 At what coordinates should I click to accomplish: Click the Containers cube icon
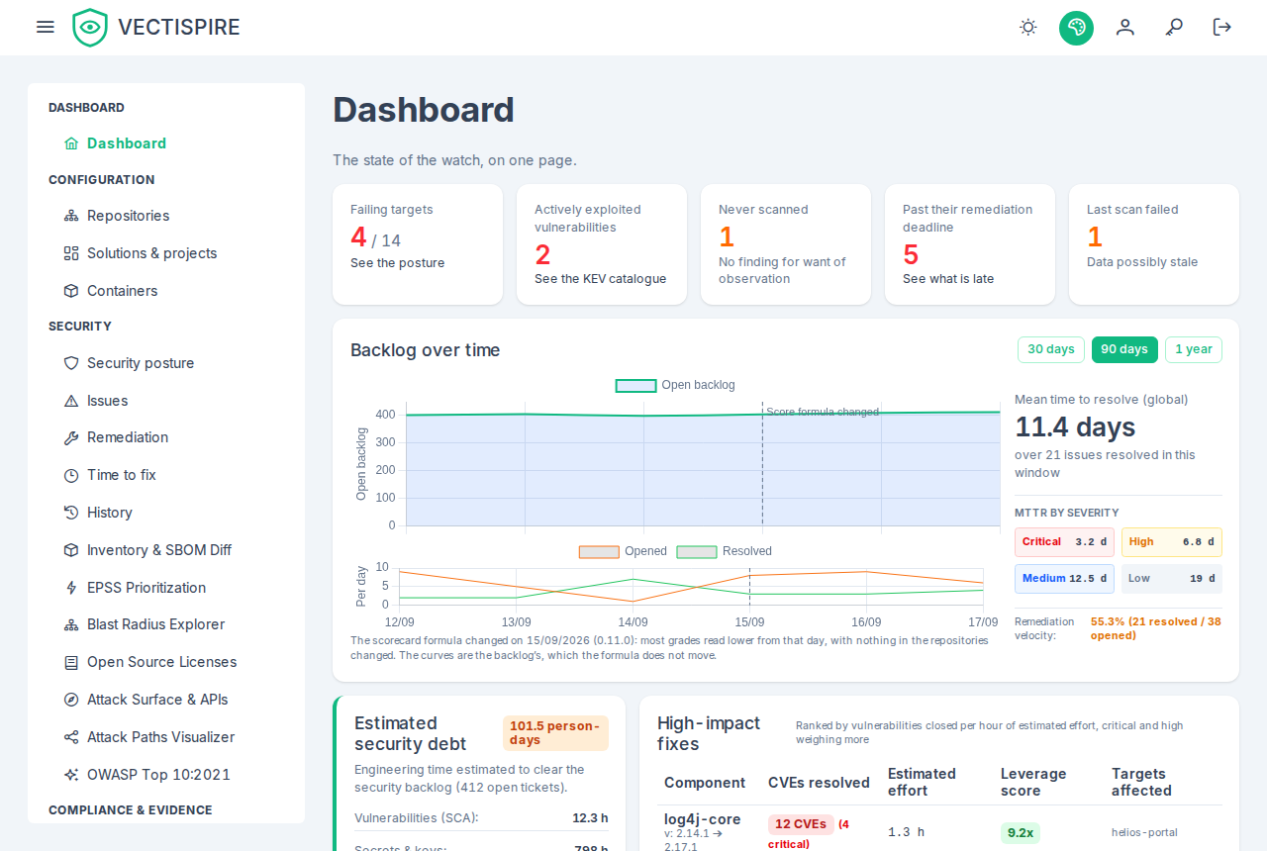point(71,291)
